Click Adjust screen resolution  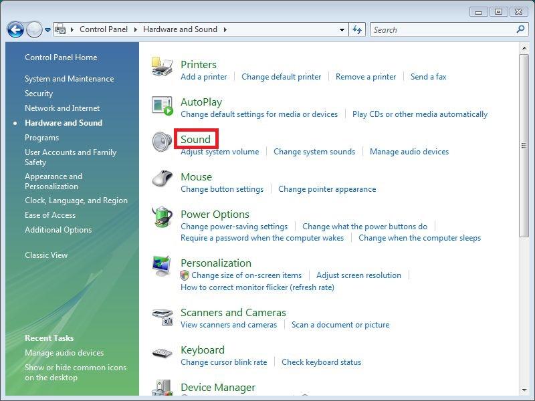point(358,275)
